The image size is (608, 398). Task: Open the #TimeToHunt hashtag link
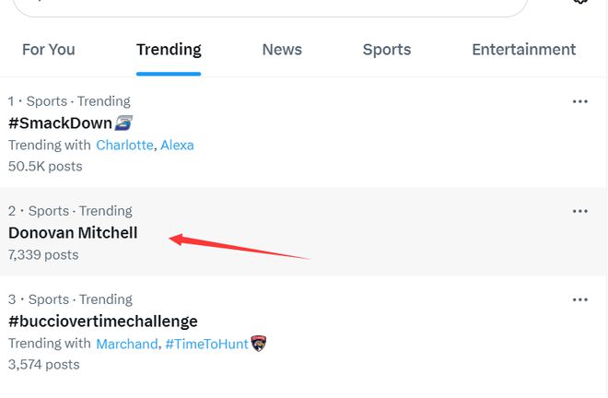[x=206, y=344]
